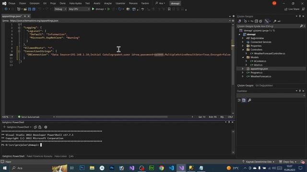
Task: Open the Araçlar menu
Action: click(x=108, y=3)
